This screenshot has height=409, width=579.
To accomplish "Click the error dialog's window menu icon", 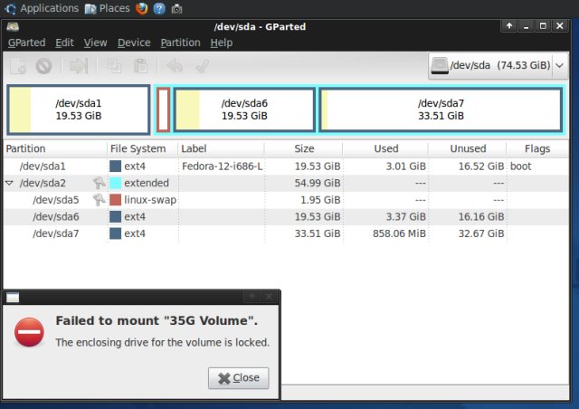I will (x=13, y=298).
